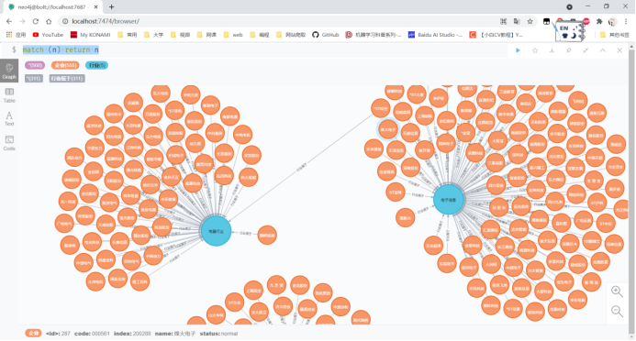Toggle fullscreen for the result frame
The image size is (636, 341).
click(586, 50)
